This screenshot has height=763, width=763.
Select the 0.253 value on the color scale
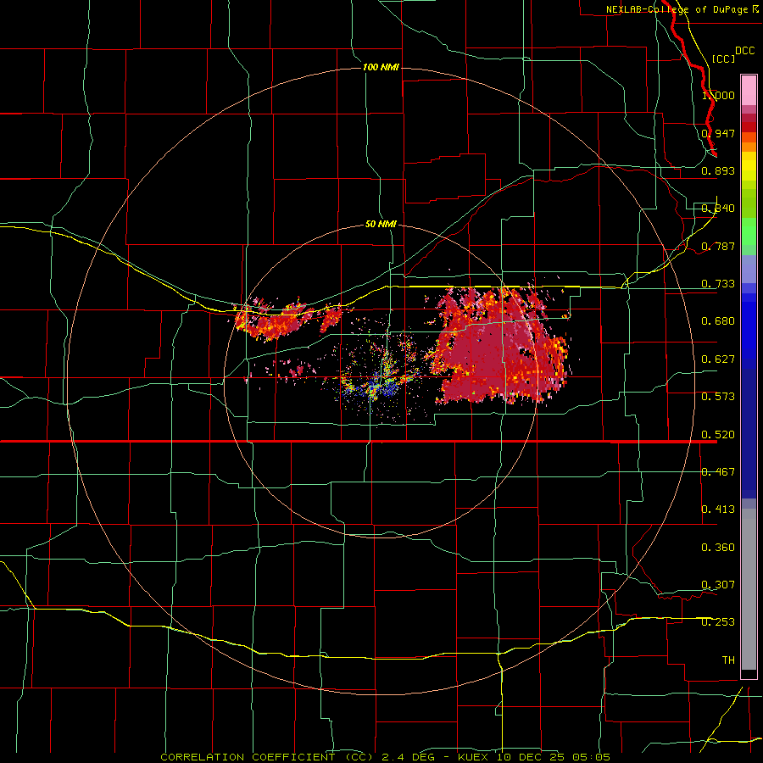(718, 622)
